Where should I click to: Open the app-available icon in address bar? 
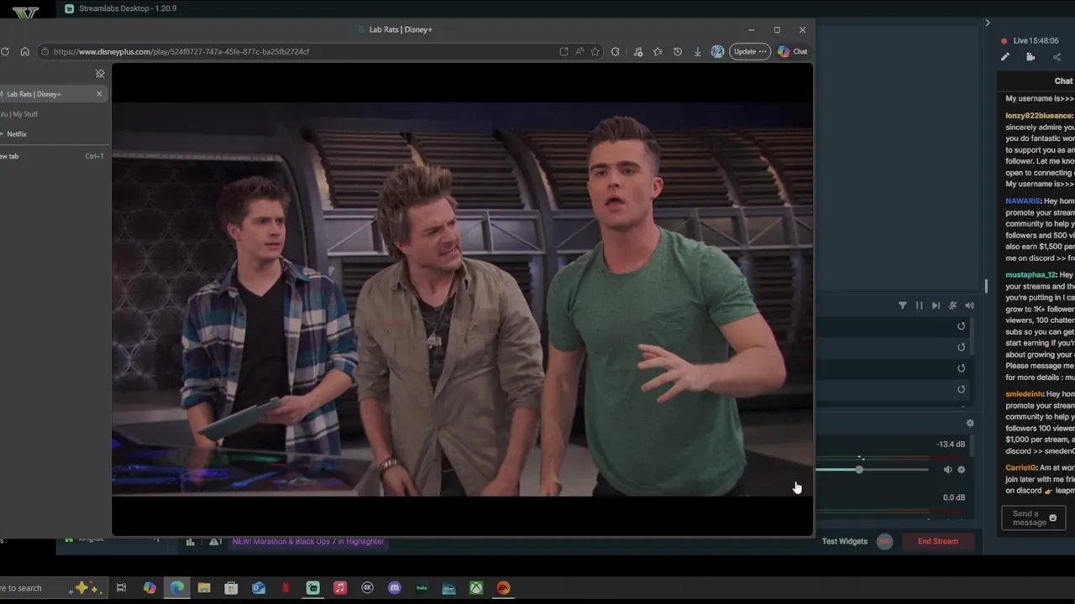coord(564,51)
